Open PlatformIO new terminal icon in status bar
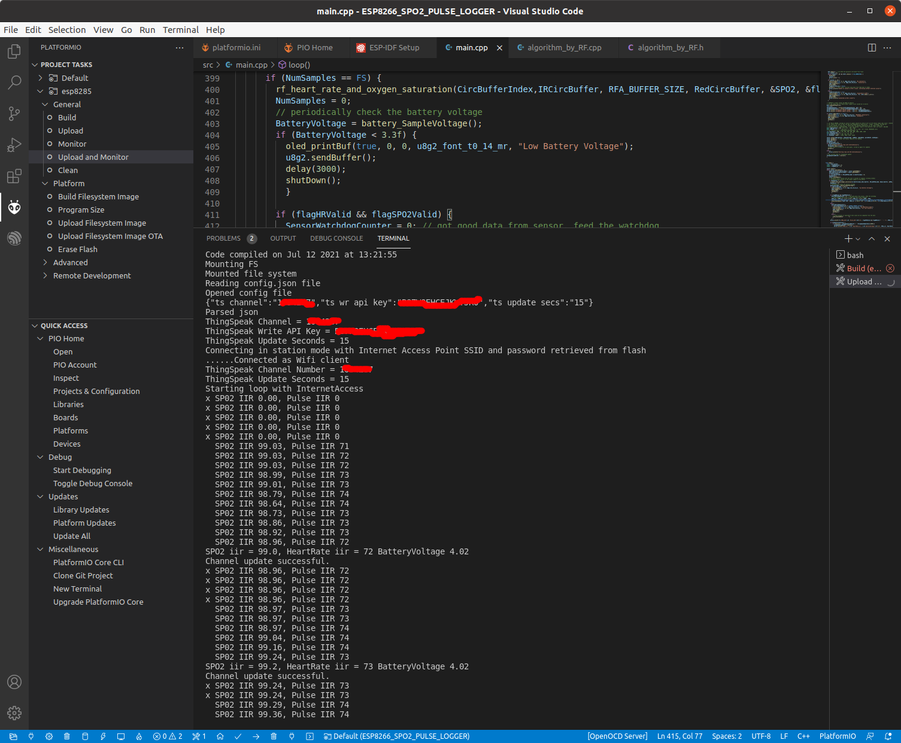The width and height of the screenshot is (901, 743). [x=310, y=736]
